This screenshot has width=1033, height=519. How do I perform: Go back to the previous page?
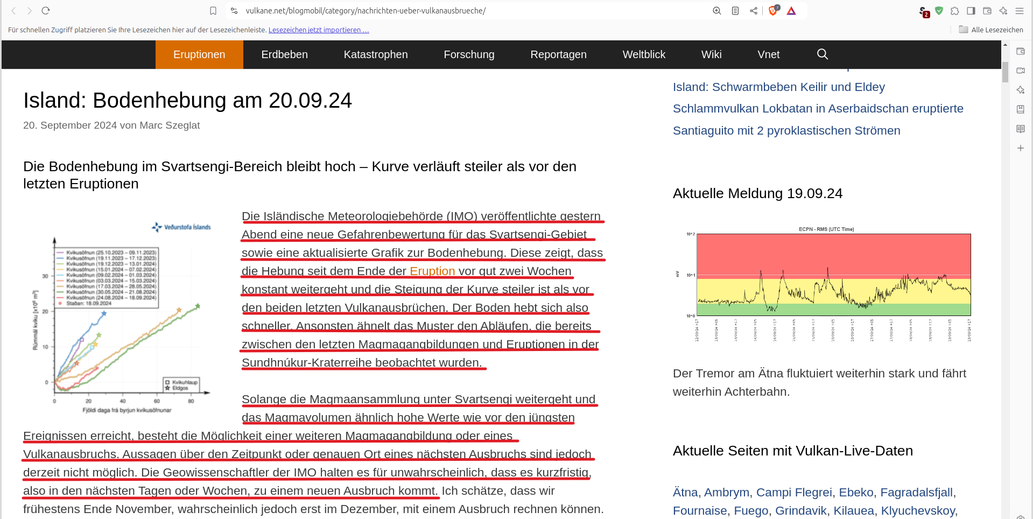(14, 11)
